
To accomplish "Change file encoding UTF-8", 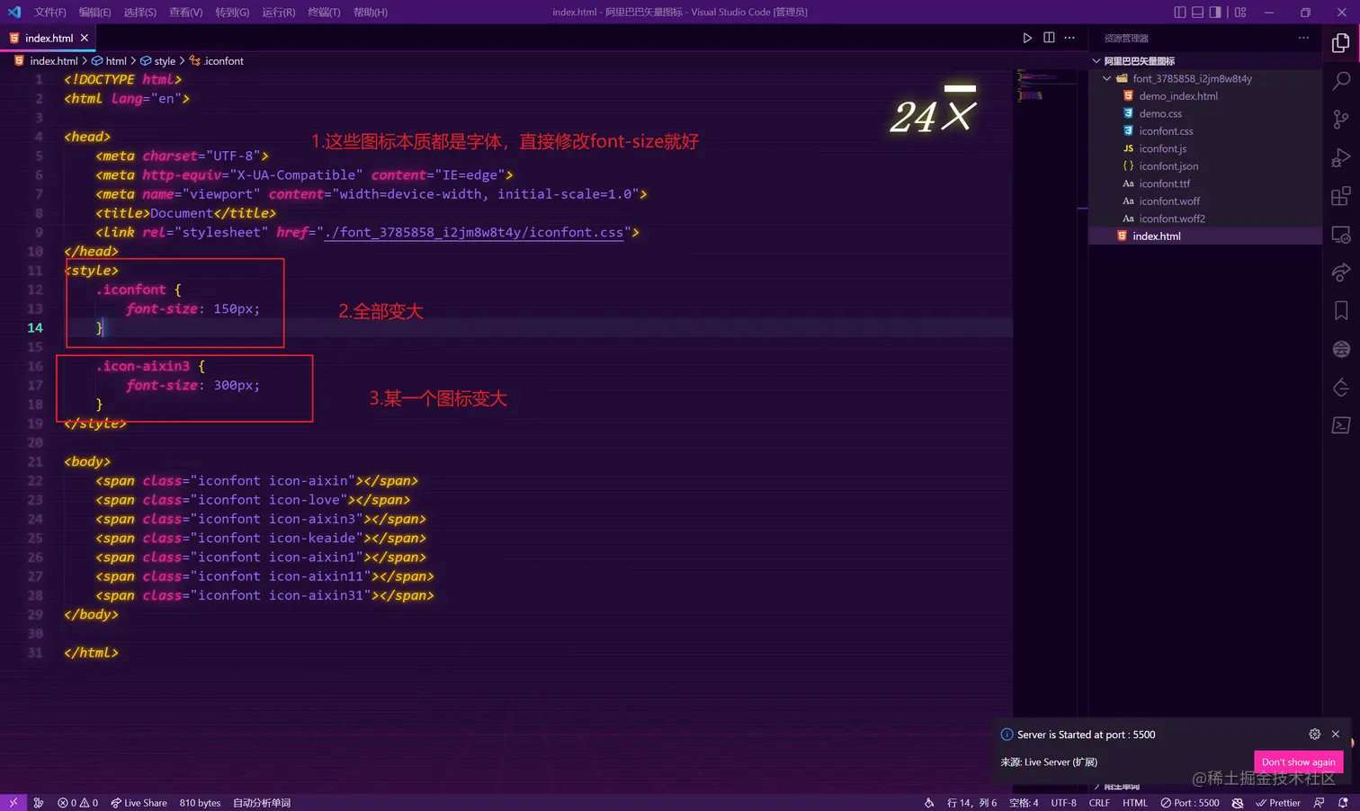I will pyautogui.click(x=1064, y=803).
